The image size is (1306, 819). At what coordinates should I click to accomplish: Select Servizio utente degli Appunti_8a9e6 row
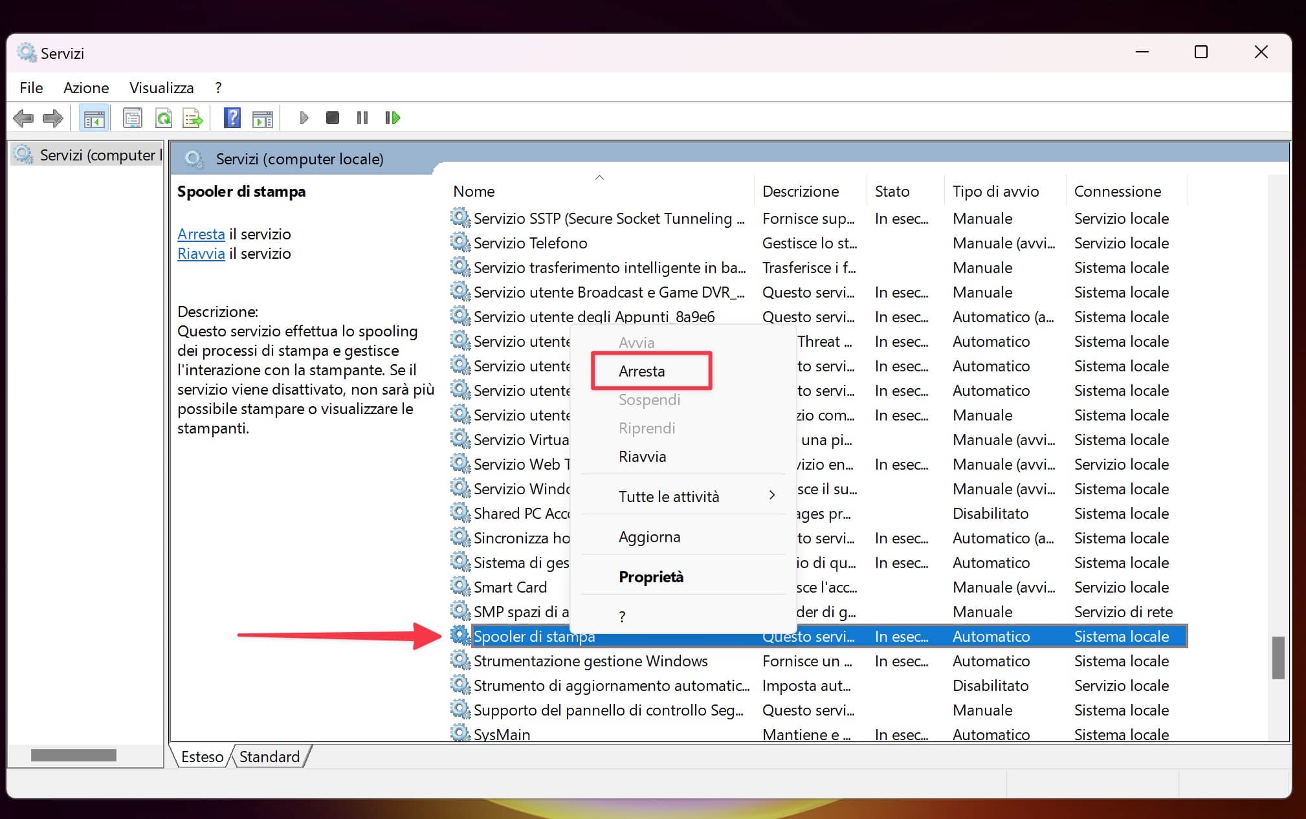pyautogui.click(x=818, y=316)
